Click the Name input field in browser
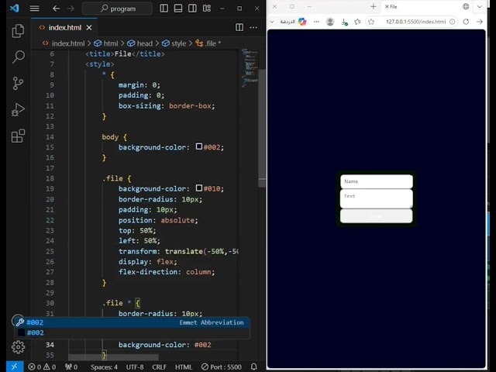The width and height of the screenshot is (496, 372). coord(377,181)
